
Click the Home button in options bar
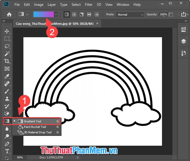9,14
